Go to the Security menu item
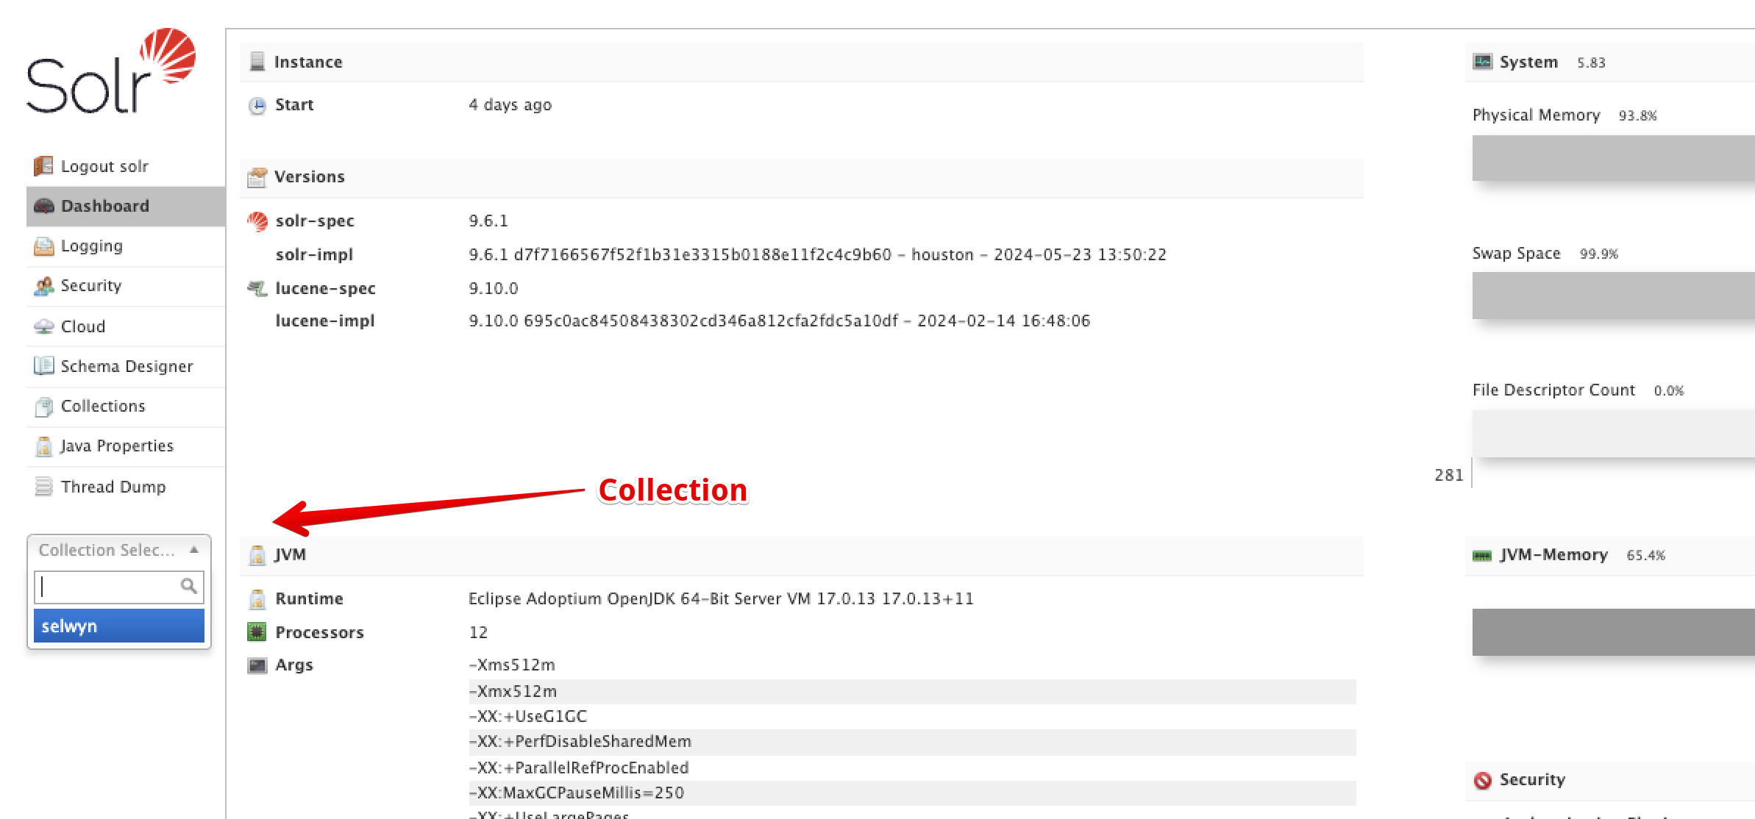The height and width of the screenshot is (819, 1755). [x=91, y=285]
